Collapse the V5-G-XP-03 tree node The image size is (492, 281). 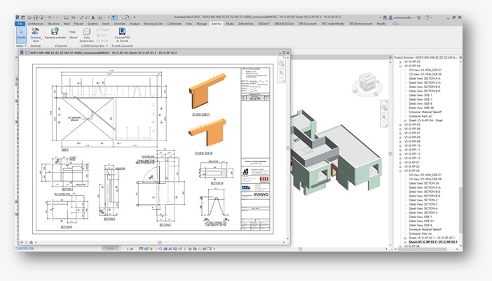(x=401, y=171)
